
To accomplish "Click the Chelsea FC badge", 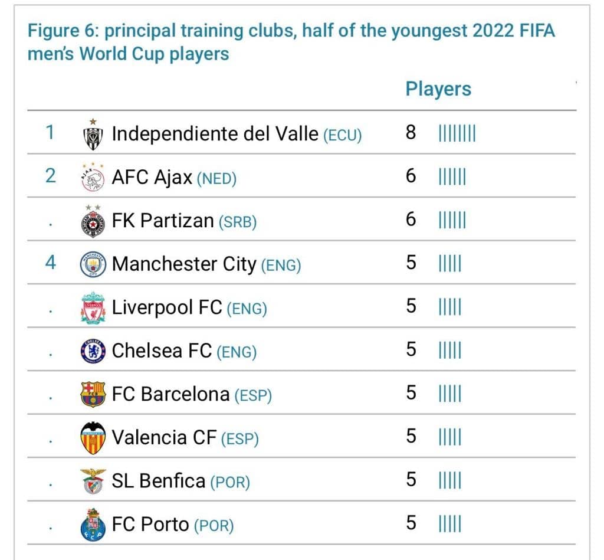I will coord(93,351).
